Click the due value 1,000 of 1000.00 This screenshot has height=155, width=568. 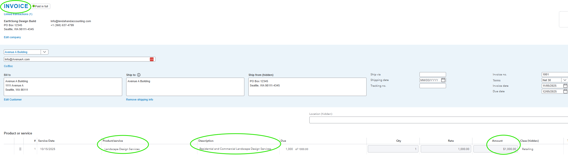tap(297, 149)
